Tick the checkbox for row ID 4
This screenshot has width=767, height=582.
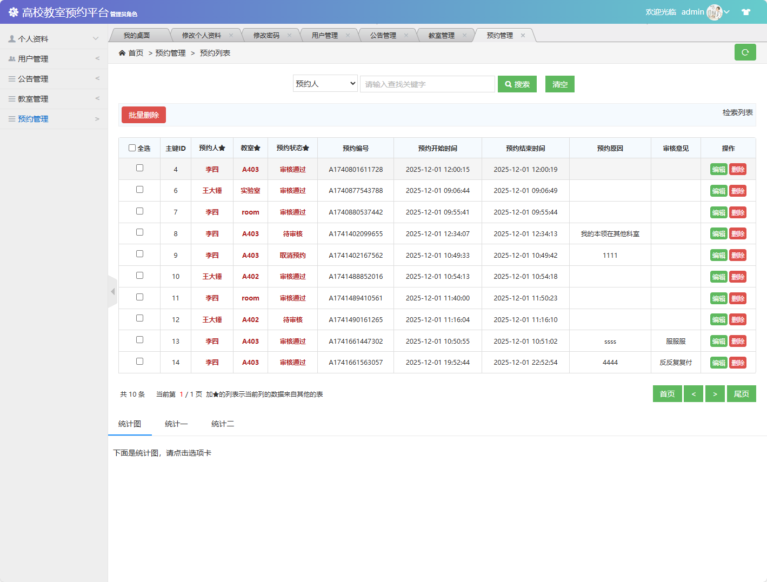click(x=139, y=168)
